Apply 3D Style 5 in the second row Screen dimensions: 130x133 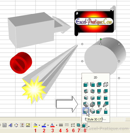(86, 91)
